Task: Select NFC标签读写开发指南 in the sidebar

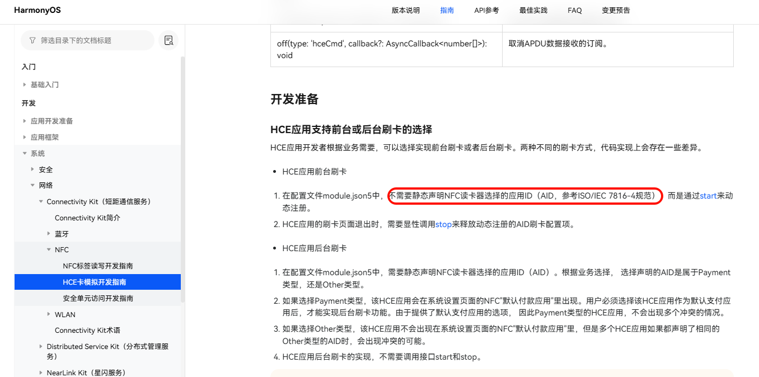Action: tap(97, 266)
